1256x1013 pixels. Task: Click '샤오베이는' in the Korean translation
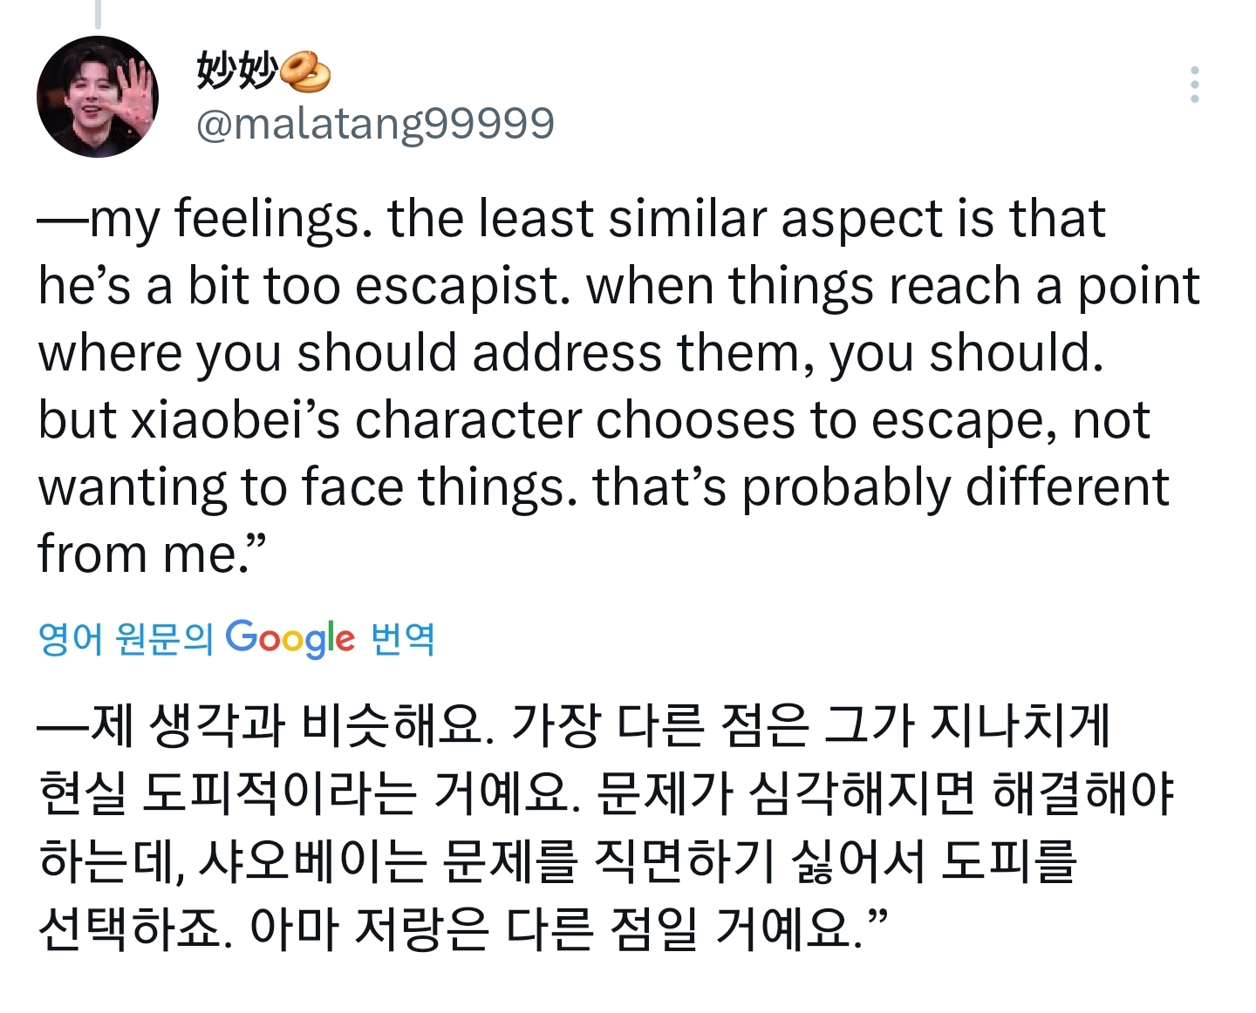click(312, 861)
